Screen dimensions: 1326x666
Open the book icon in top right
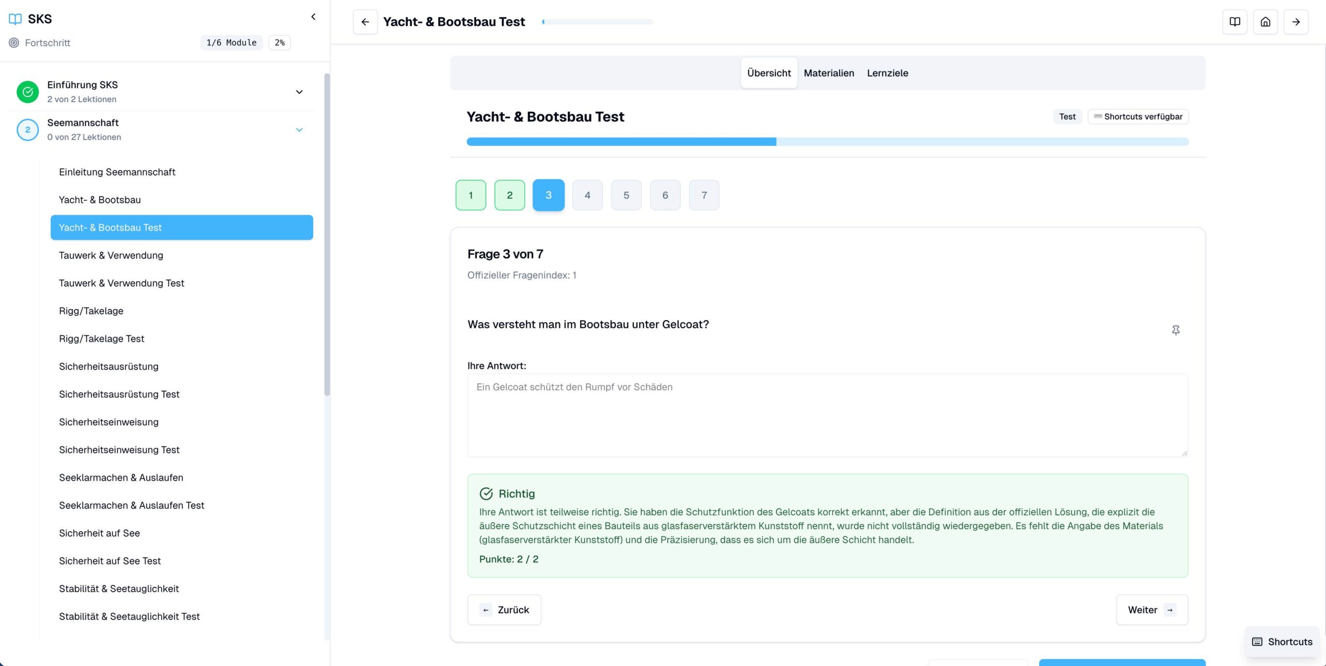(1234, 22)
